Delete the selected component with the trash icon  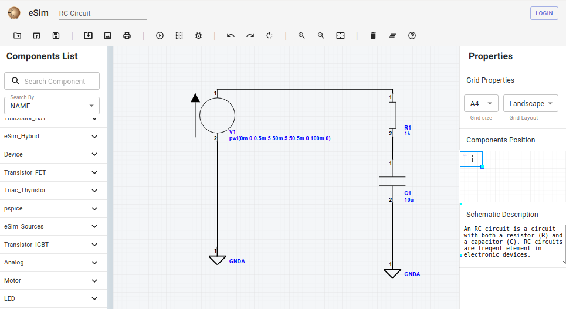[x=373, y=35]
